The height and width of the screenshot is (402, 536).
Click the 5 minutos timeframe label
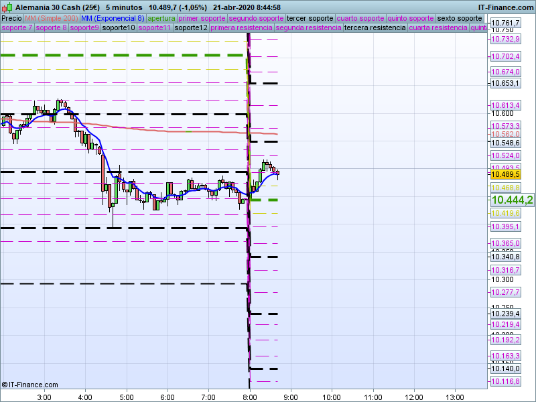(124, 7)
